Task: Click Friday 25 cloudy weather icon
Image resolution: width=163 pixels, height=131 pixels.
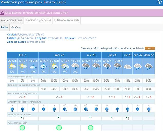Action: coord(128,66)
